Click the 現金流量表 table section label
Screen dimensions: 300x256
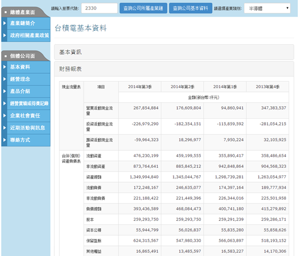(x=71, y=87)
